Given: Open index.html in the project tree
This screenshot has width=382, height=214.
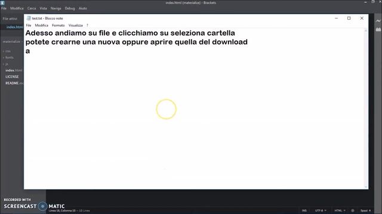Looking at the screenshot, I should 14,70.
